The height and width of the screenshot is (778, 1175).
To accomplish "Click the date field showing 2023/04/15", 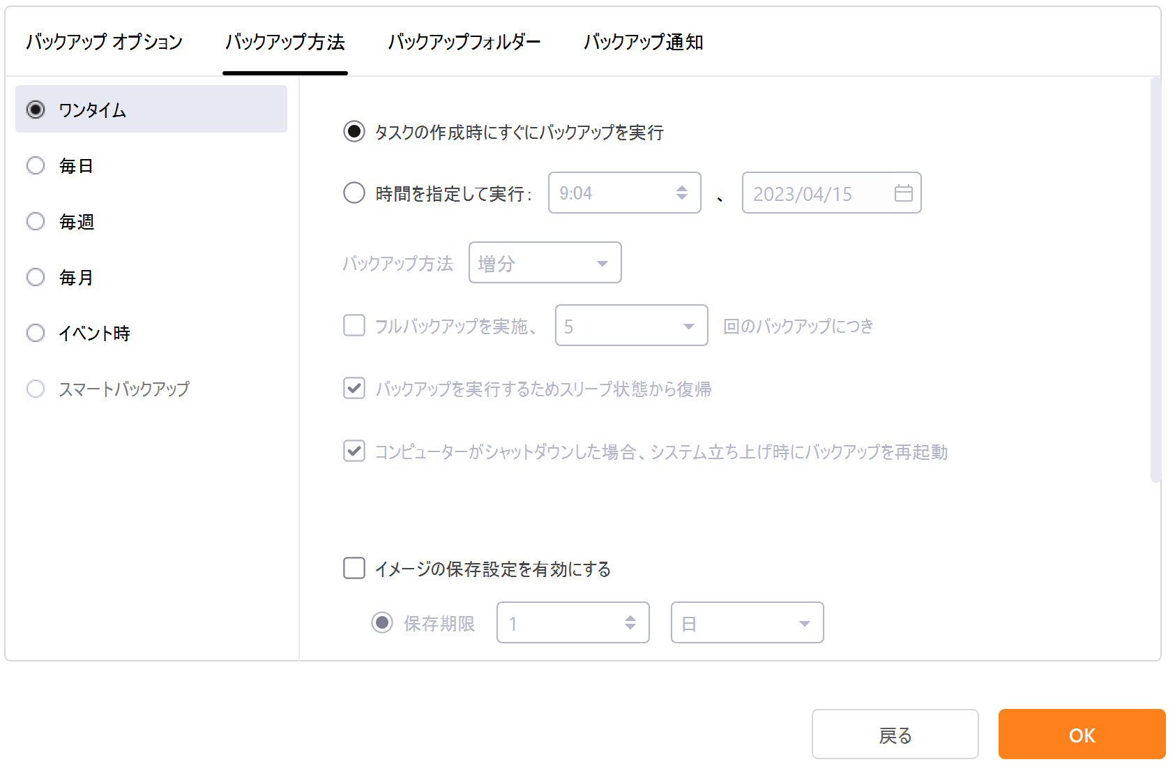I will pyautogui.click(x=832, y=193).
